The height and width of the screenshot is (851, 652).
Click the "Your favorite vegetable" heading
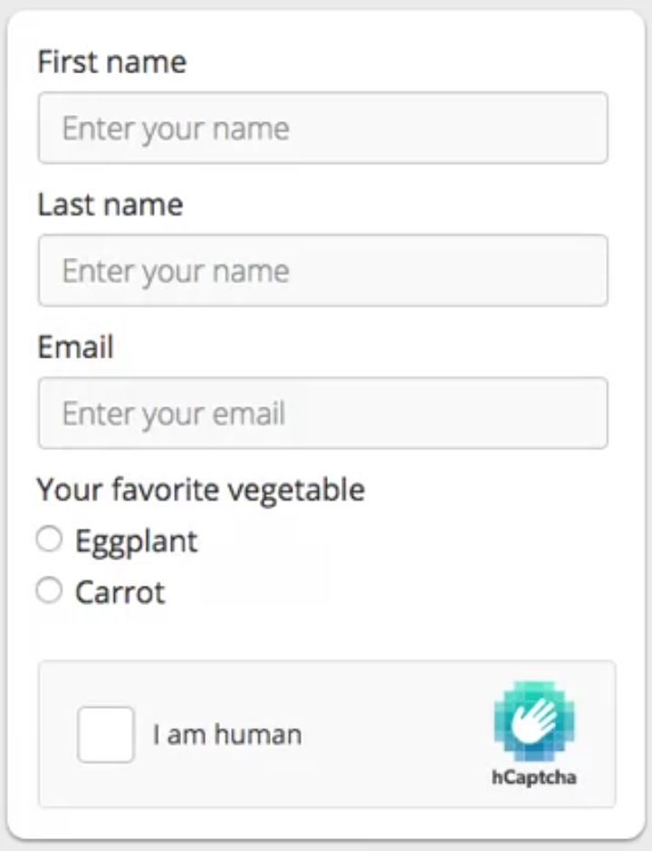click(x=200, y=490)
